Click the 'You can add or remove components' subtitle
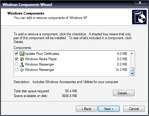Viewport: 149px width, 116px height. (51, 18)
